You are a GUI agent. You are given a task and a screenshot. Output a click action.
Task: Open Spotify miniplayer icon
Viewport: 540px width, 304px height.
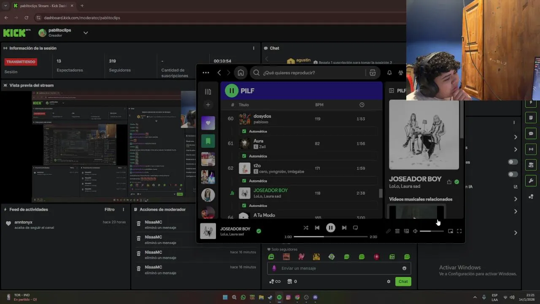(451, 231)
